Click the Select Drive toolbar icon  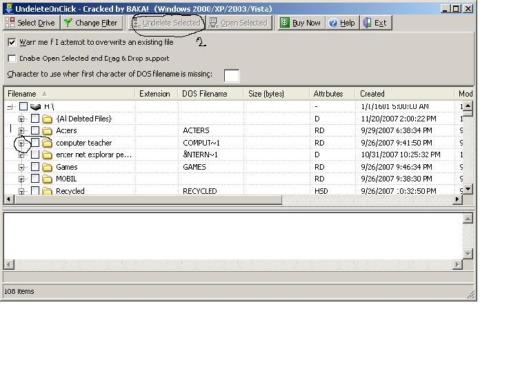10,23
